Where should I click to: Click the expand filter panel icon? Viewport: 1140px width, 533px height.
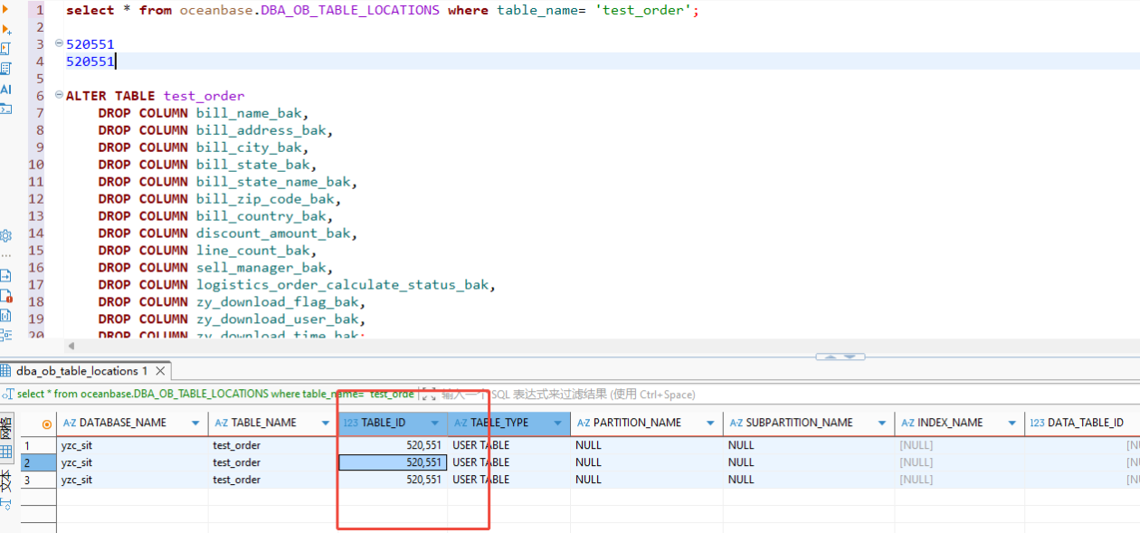[428, 395]
